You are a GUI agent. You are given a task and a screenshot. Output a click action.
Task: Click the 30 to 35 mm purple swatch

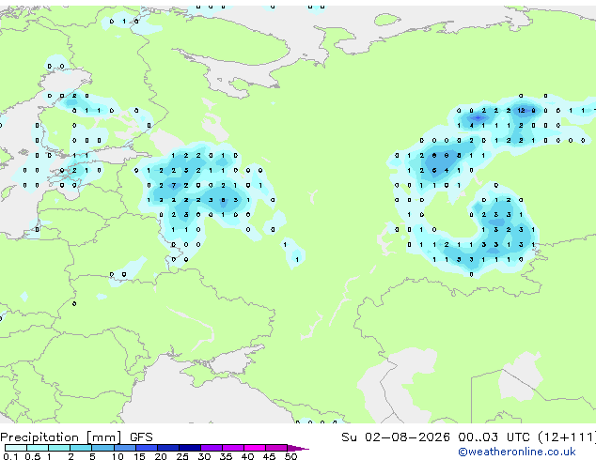pyautogui.click(x=211, y=448)
